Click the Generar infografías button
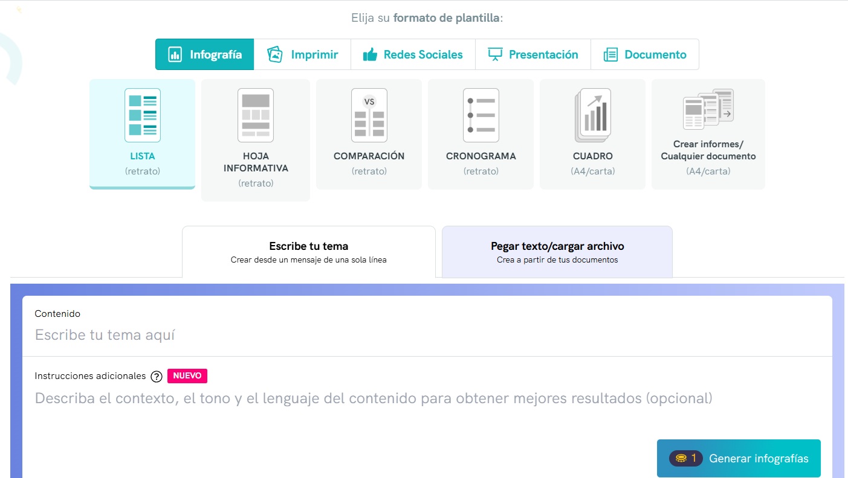The width and height of the screenshot is (848, 478). coord(739,458)
